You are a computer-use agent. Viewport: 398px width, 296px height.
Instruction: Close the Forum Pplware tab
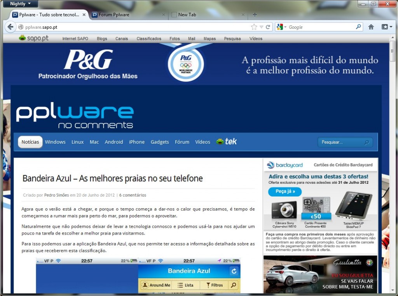point(164,15)
